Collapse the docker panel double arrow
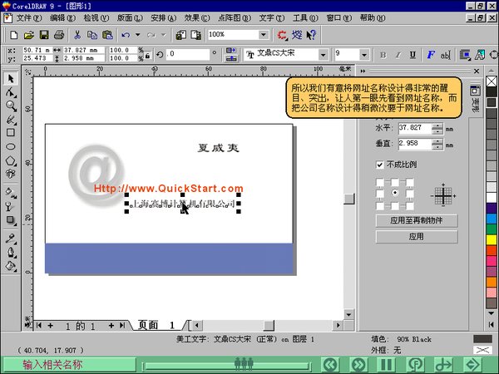The height and width of the screenshot is (374, 499). point(363,71)
